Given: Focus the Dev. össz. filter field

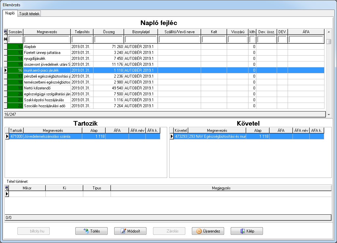Looking at the screenshot, I should pos(267,39).
